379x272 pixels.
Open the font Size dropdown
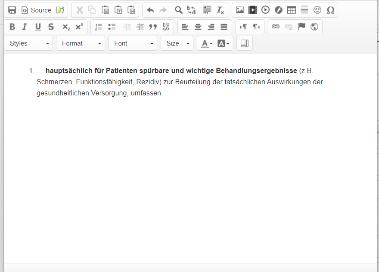pyautogui.click(x=177, y=43)
